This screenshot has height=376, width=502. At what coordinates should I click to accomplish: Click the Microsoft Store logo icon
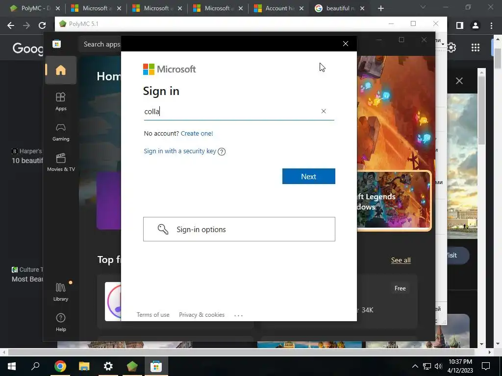point(57,44)
